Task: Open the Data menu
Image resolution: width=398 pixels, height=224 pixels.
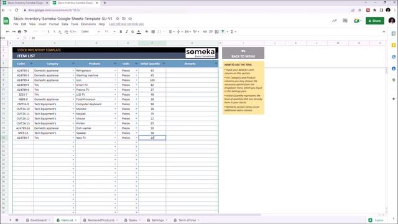Action: pyautogui.click(x=65, y=24)
